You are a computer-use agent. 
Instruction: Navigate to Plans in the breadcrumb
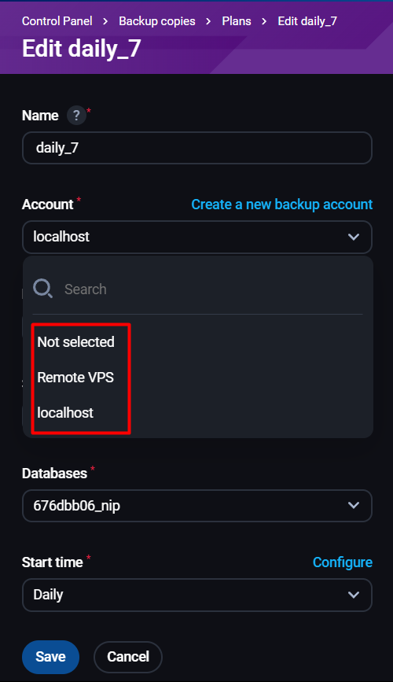(237, 21)
